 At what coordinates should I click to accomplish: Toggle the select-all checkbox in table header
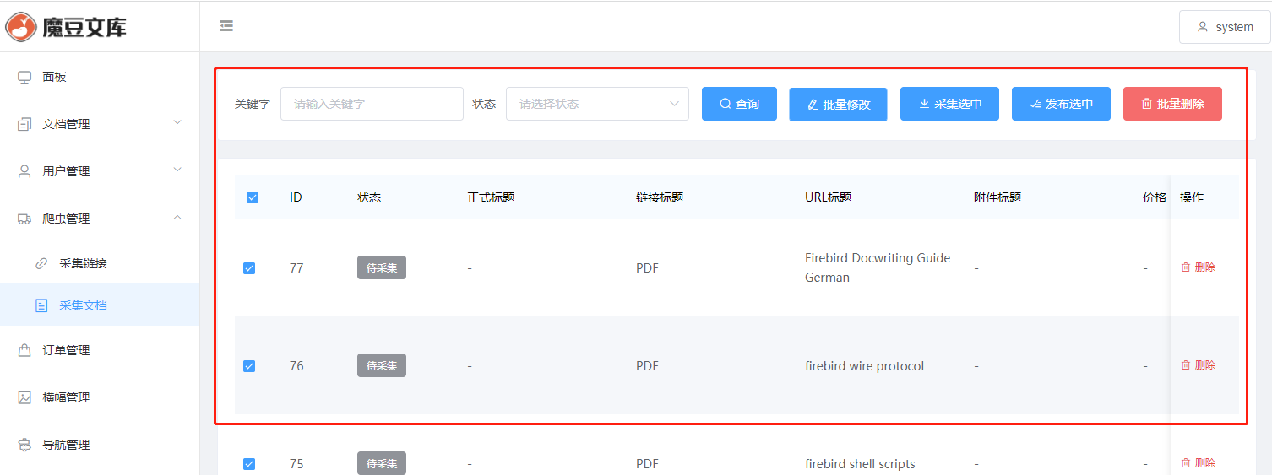pos(253,197)
